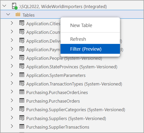Click the Purchasing.PurchaseOrders table icon
The height and width of the screenshot is (133, 144).
(22, 101)
